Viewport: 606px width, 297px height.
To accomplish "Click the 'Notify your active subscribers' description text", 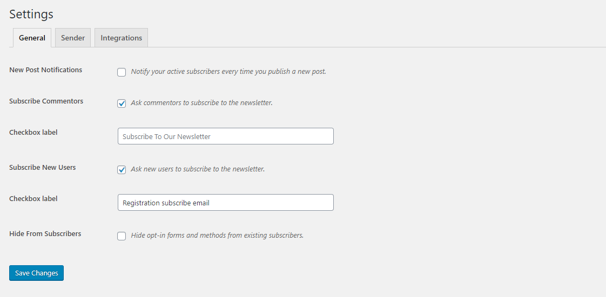I will point(228,72).
